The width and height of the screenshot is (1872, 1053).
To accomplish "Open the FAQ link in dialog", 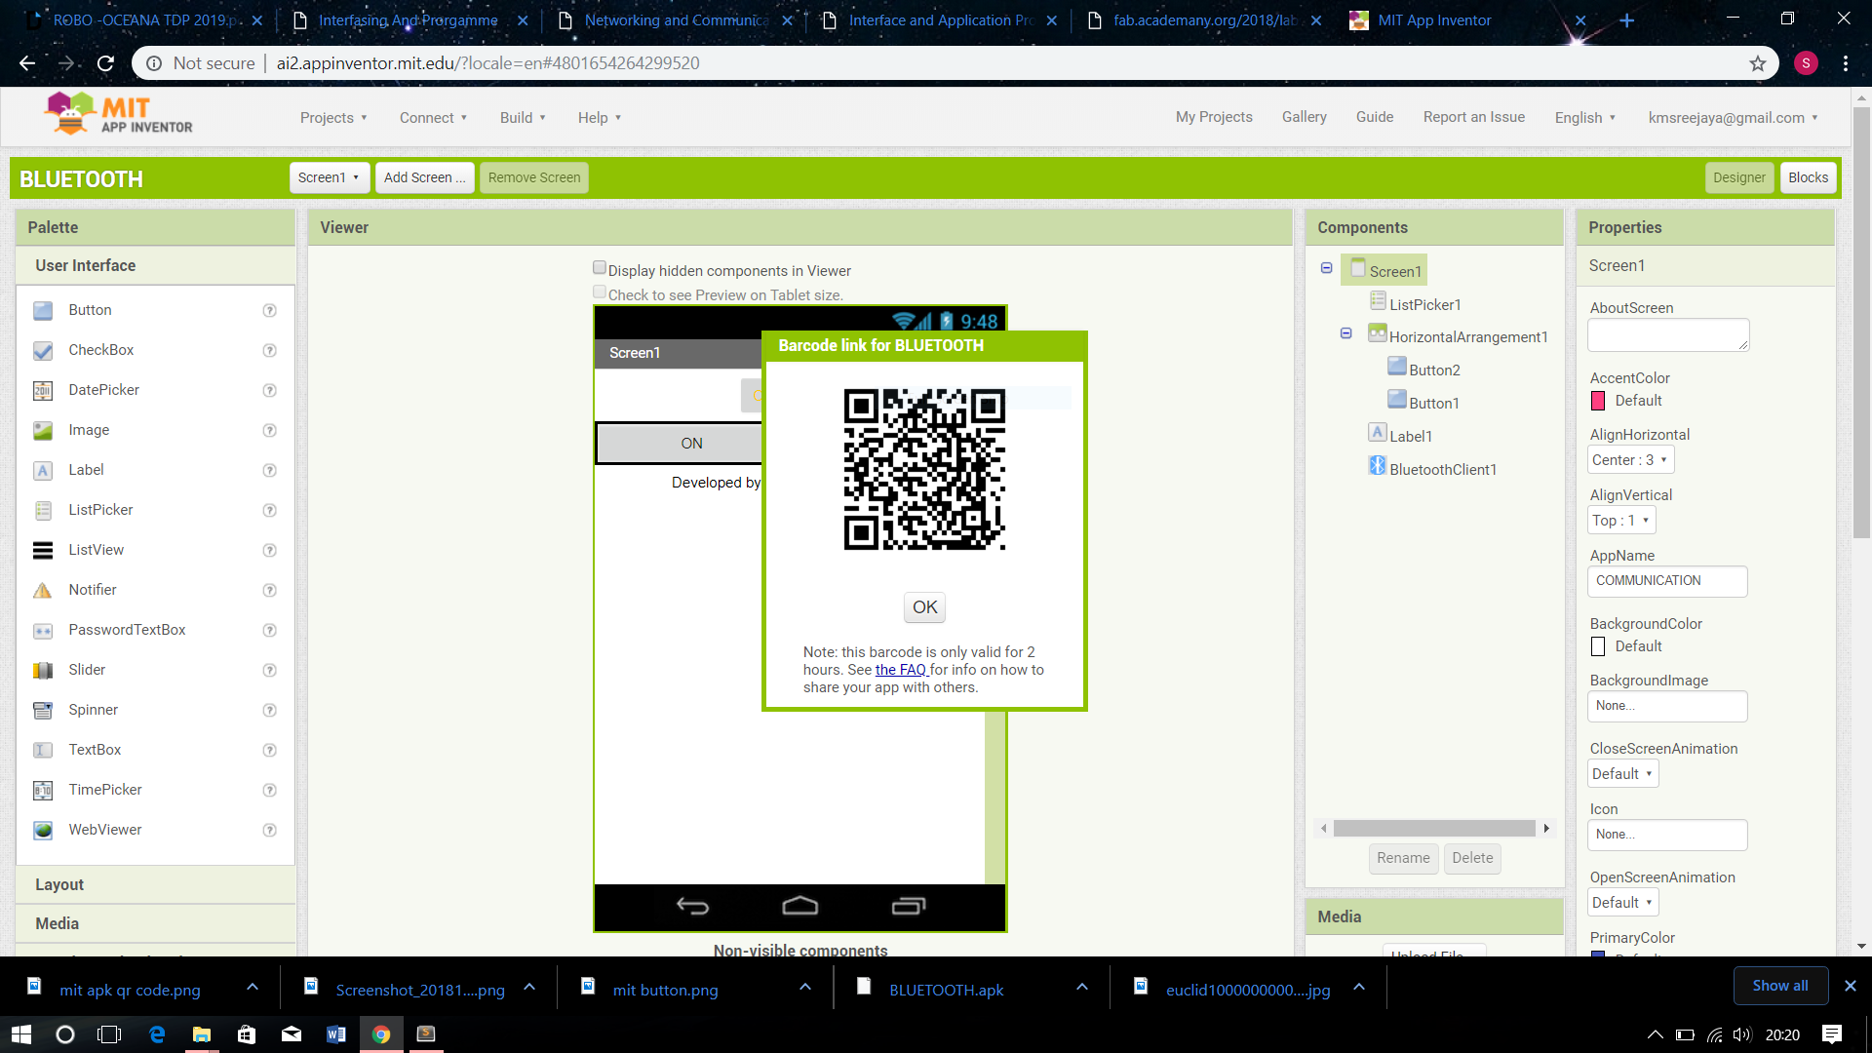I will coord(900,670).
